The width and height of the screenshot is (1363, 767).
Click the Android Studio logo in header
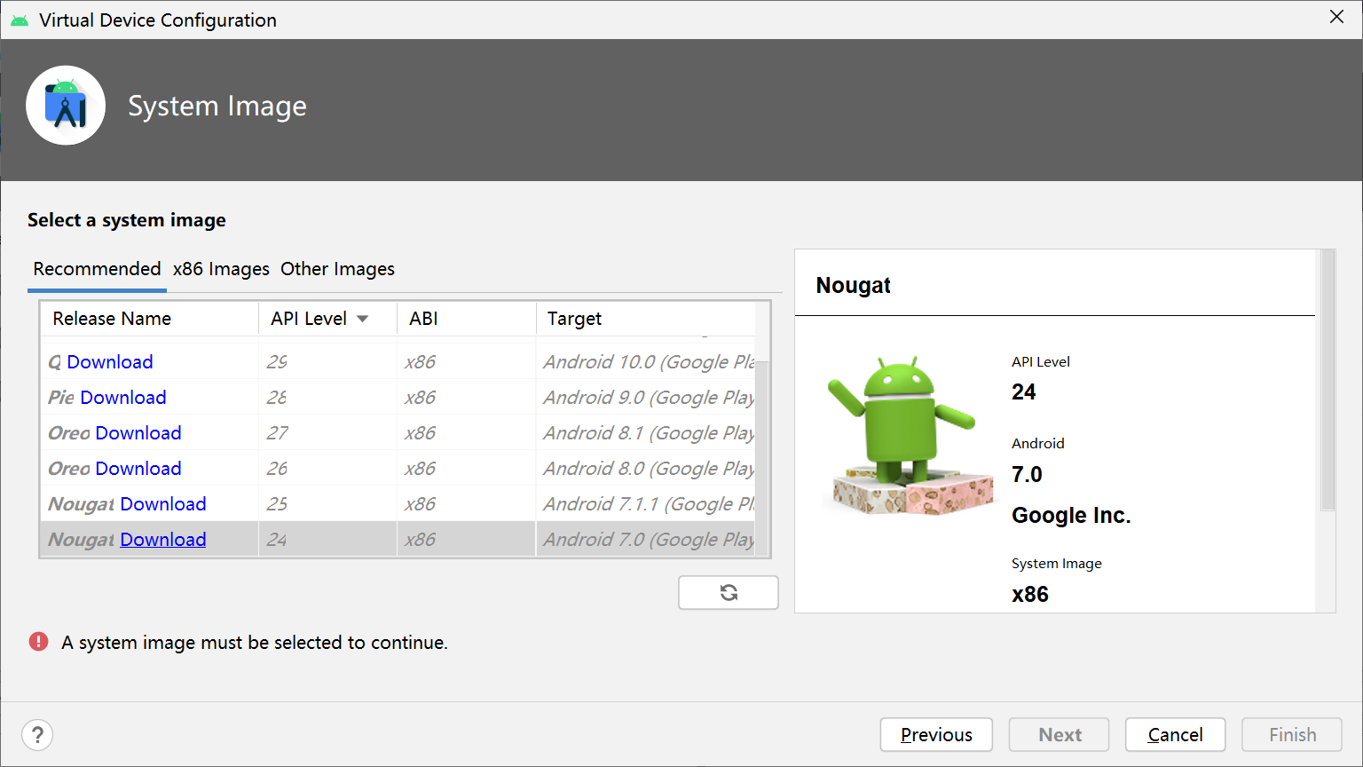coord(66,106)
